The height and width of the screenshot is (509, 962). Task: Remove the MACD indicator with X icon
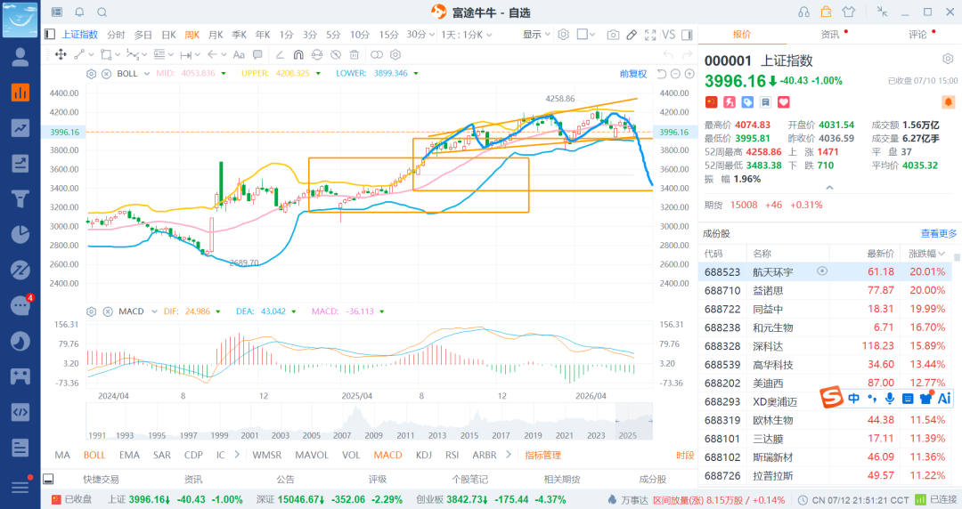108,311
